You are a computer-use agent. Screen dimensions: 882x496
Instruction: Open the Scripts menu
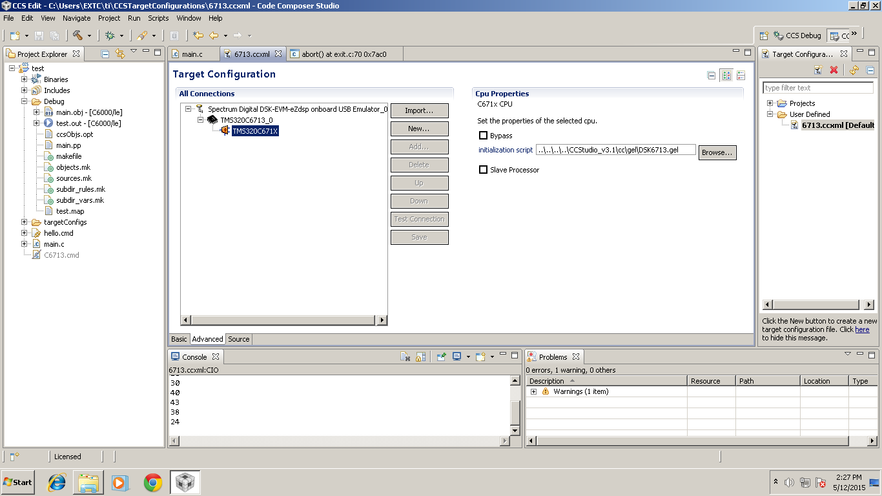158,18
